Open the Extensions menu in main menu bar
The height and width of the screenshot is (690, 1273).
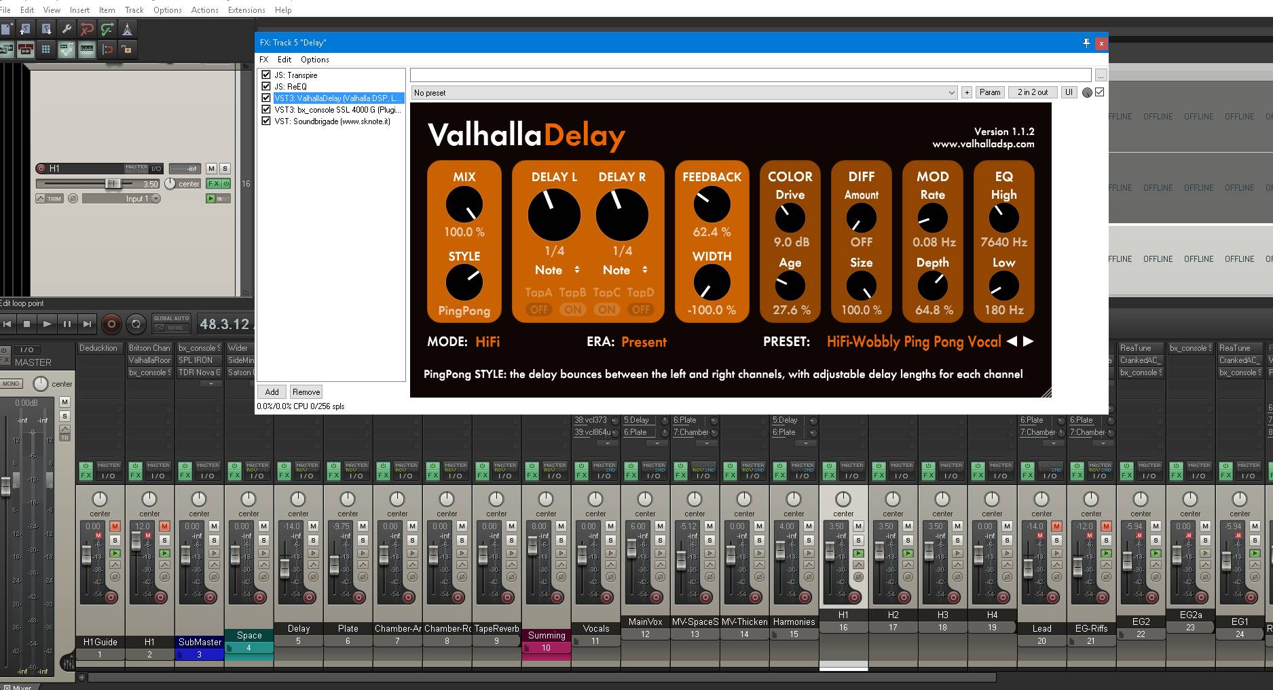coord(246,10)
